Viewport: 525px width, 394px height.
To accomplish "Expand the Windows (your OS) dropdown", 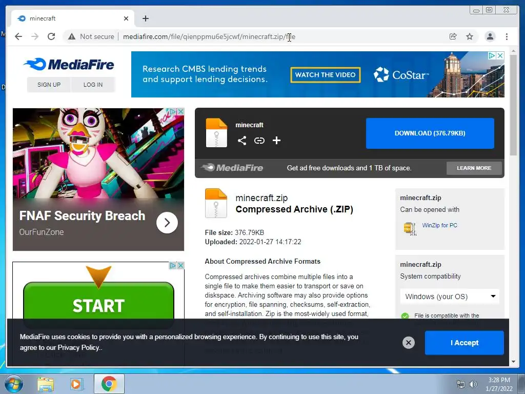I will point(450,297).
